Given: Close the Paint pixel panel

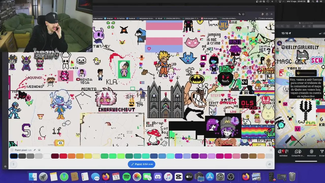Looking at the screenshot, I should point(271,150).
